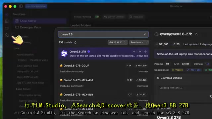Viewport: 212px width, 119px height.
Task: Click emoji icon beside Qwen3.8-27B-MLX-8bit
Action: 61,95
